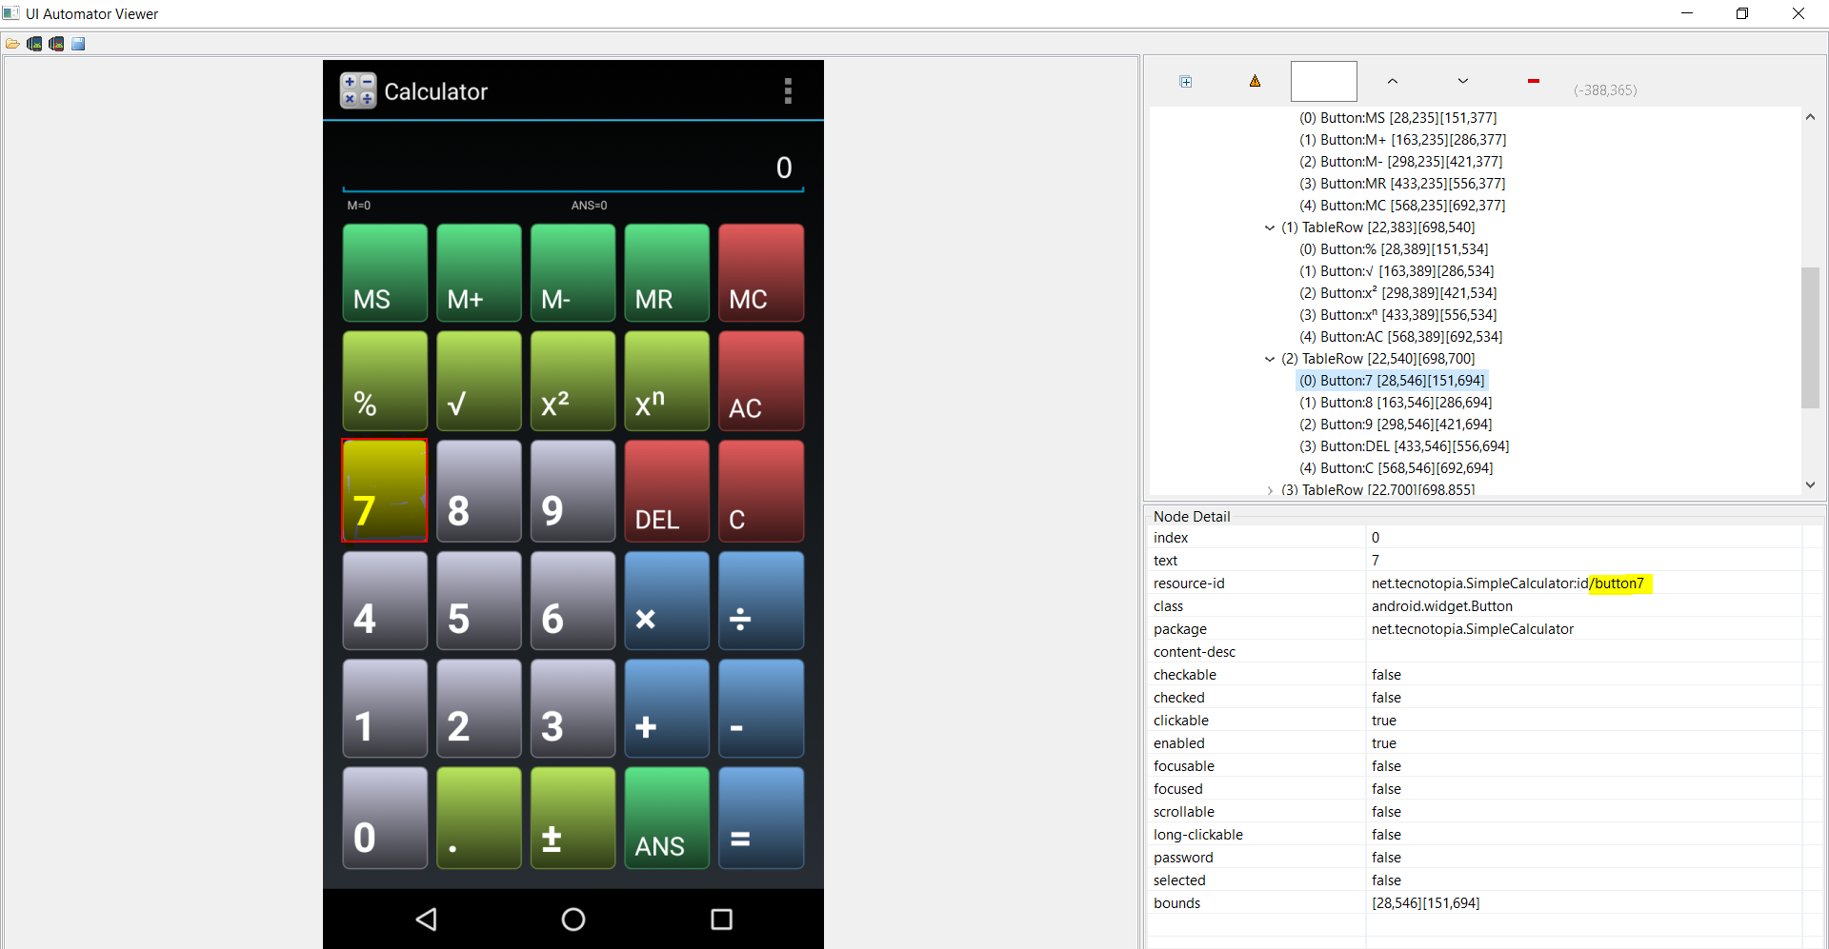The width and height of the screenshot is (1829, 949).
Task: Select the Button:AC tree row
Action: 1400,337
